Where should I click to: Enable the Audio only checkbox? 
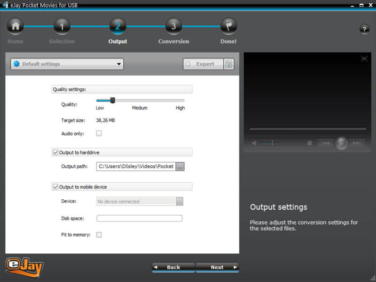coord(99,133)
